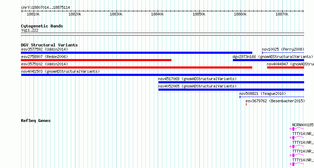Viewport: 314px width, 168px height.
Task: Click the 18850k ruler label
Action: 199,14
